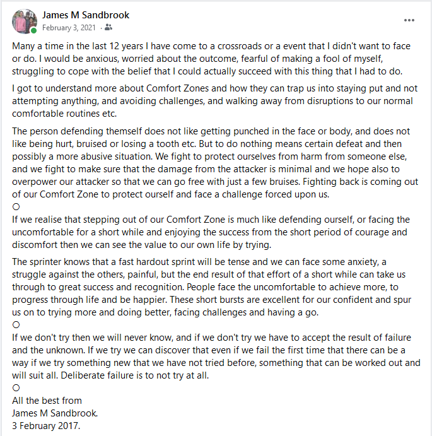
Task: Click the circle symbol below "having a go"
Action: (x=16, y=324)
